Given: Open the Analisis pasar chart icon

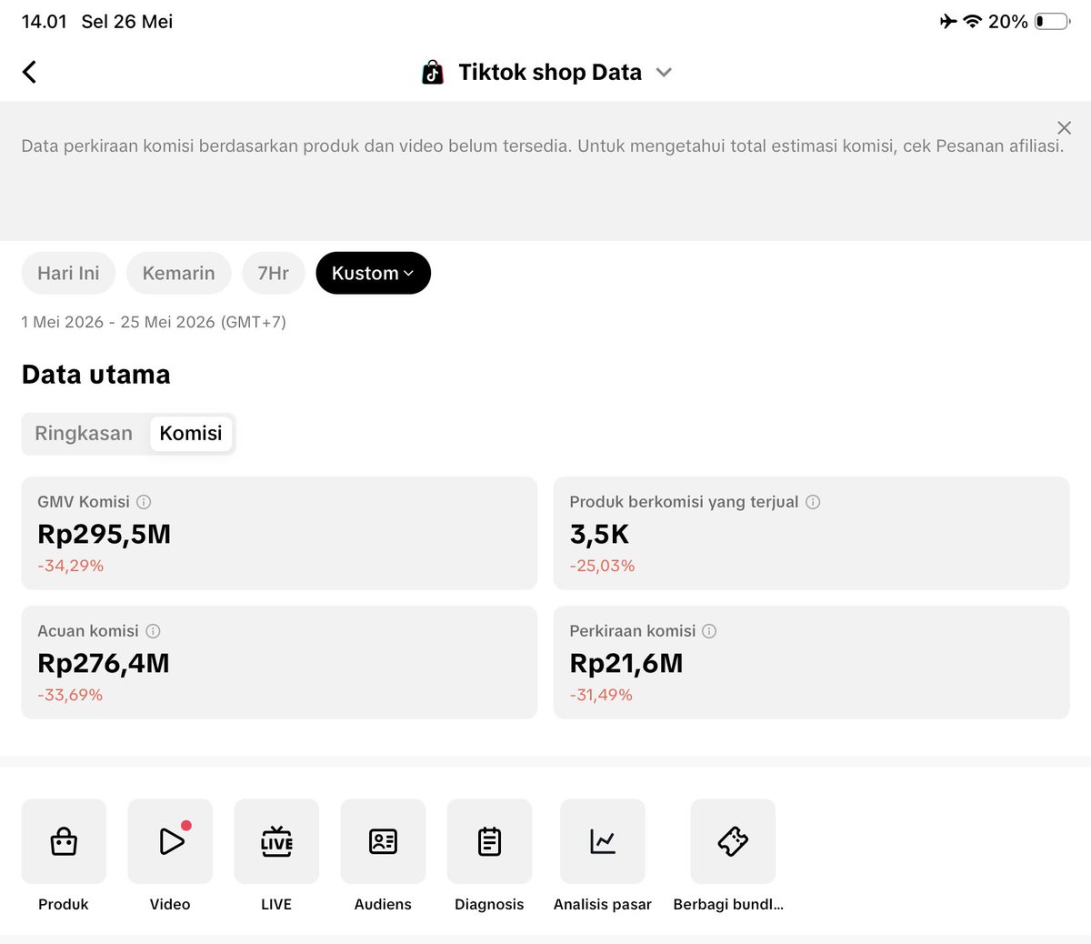Looking at the screenshot, I should pos(603,841).
